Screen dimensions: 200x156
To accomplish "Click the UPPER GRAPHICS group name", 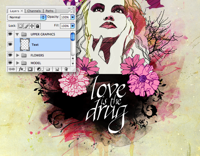I will tap(43, 34).
